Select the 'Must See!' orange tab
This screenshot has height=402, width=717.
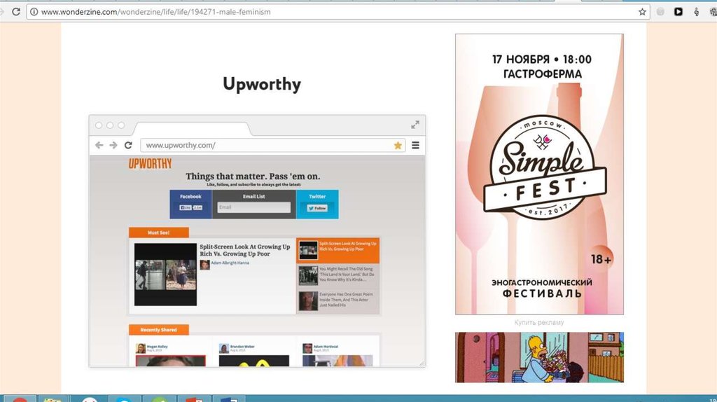pos(159,233)
